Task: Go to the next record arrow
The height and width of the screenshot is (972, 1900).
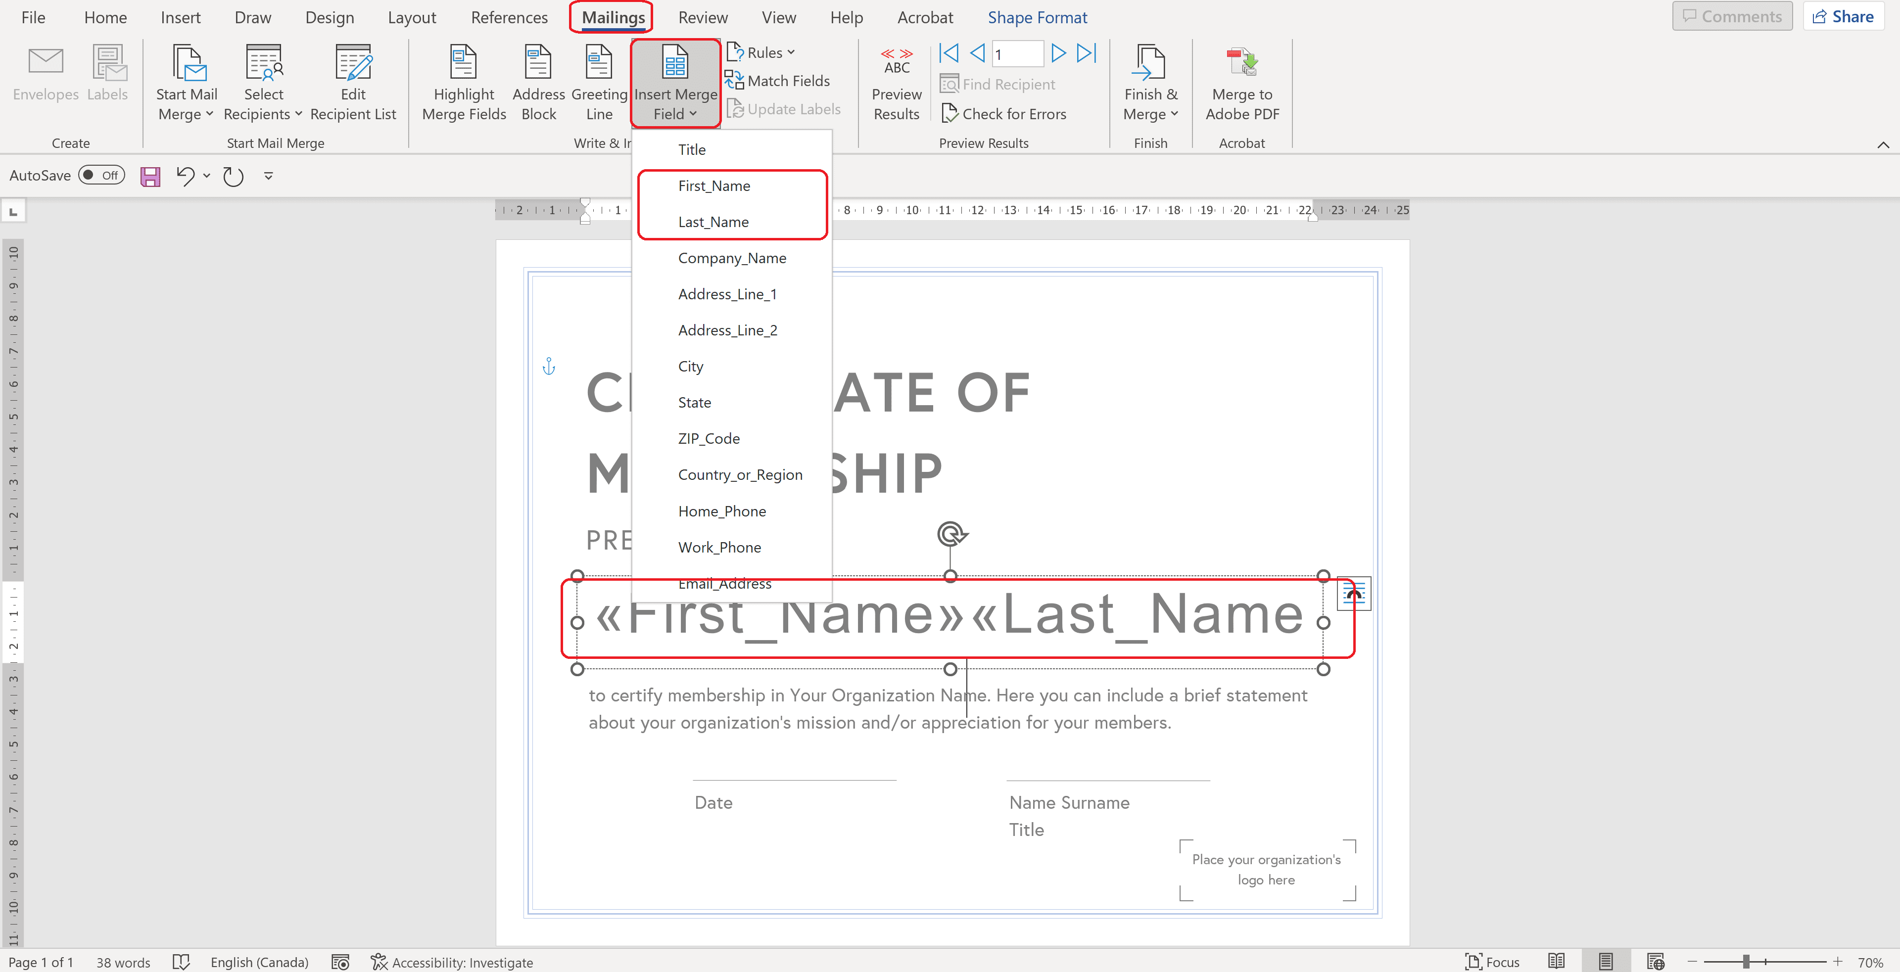Action: point(1058,53)
